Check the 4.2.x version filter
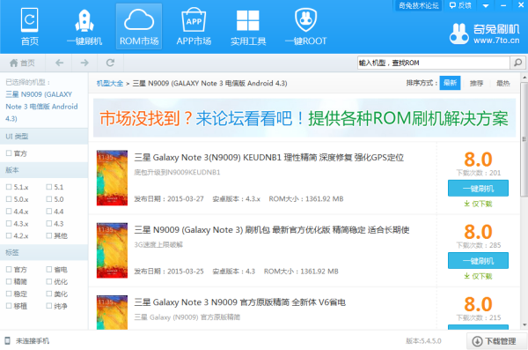 (9, 235)
